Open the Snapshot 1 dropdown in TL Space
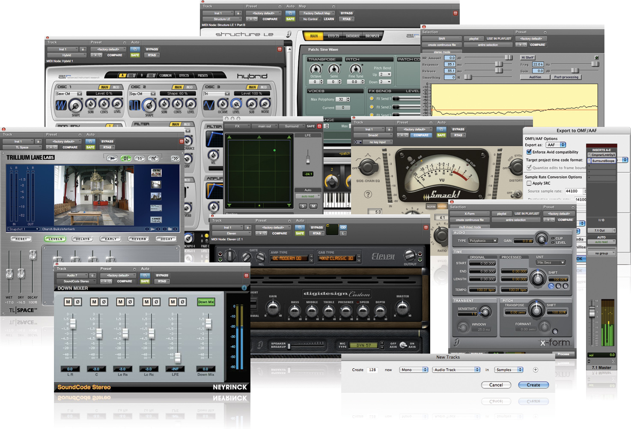 24,229
